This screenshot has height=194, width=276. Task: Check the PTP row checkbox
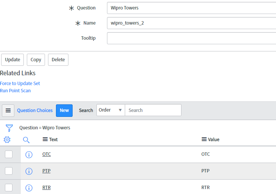pyautogui.click(x=9, y=171)
